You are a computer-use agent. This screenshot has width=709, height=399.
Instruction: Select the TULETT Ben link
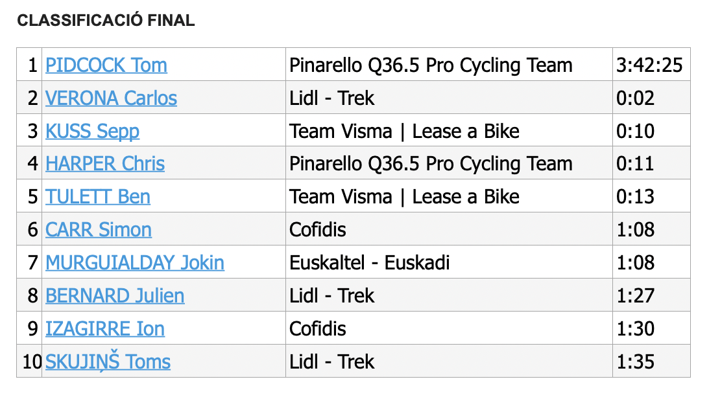(98, 196)
